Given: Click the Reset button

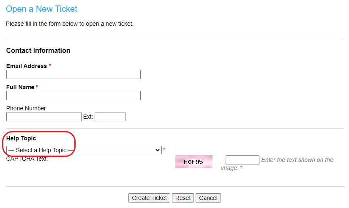Looking at the screenshot, I should pos(183,198).
